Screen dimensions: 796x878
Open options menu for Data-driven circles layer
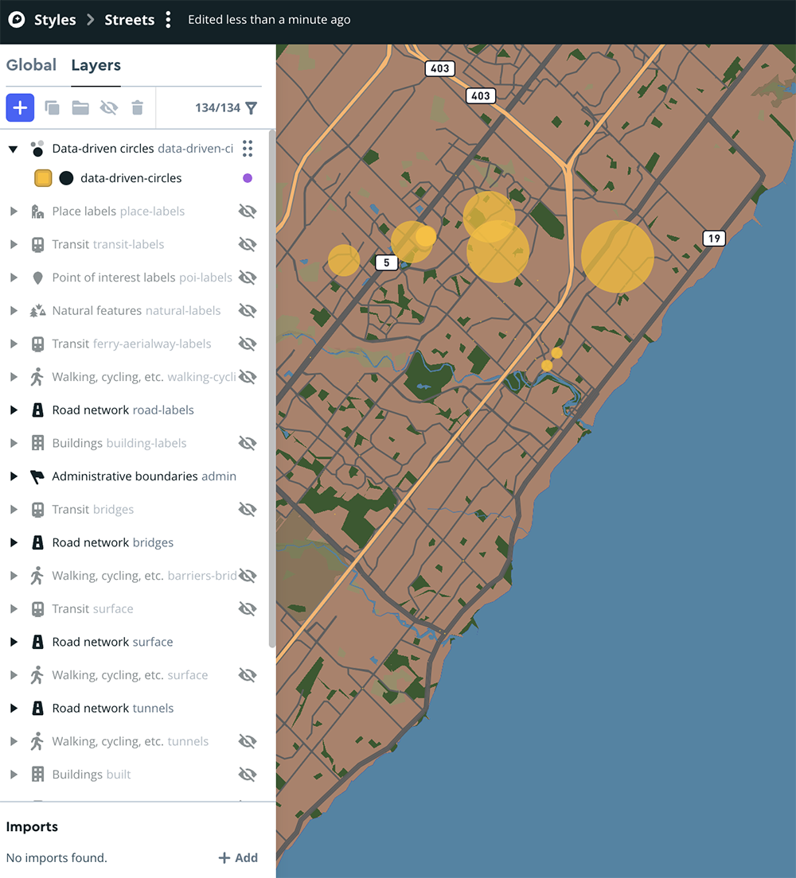(248, 149)
